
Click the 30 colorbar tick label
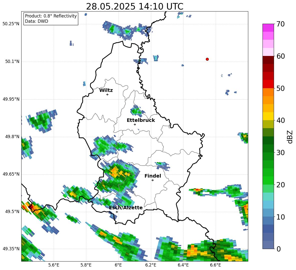tap(280, 153)
